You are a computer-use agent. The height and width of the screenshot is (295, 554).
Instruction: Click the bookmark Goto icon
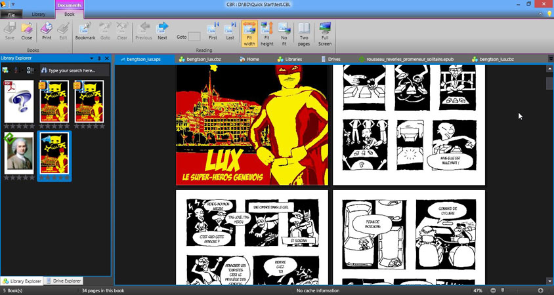click(x=105, y=31)
